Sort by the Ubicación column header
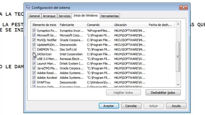This screenshot has width=205, height=115. coord(130,25)
